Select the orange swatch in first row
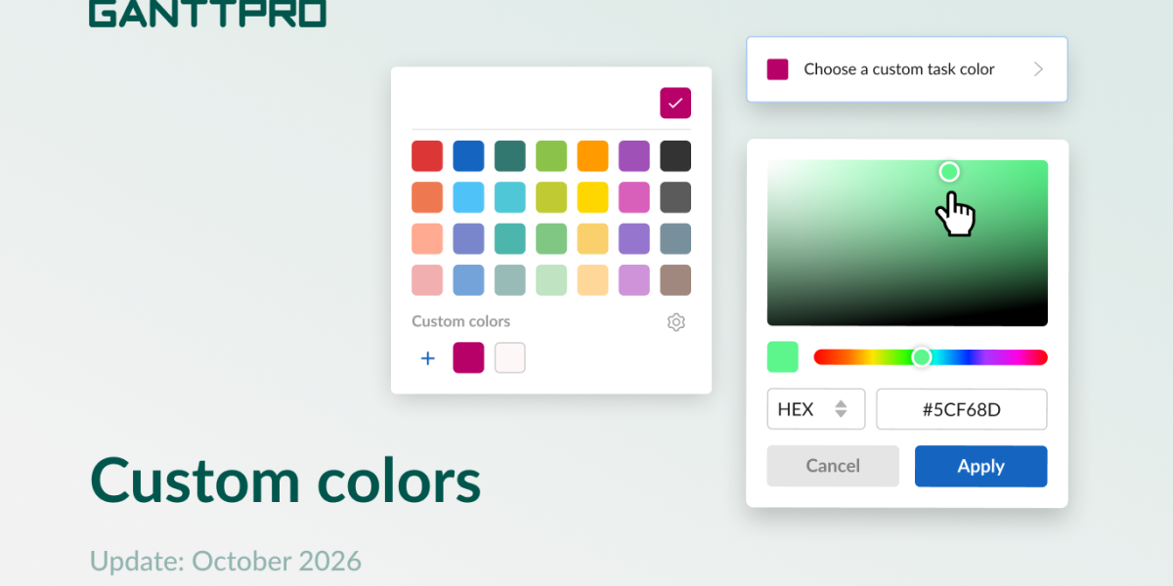1173x586 pixels. 592,156
